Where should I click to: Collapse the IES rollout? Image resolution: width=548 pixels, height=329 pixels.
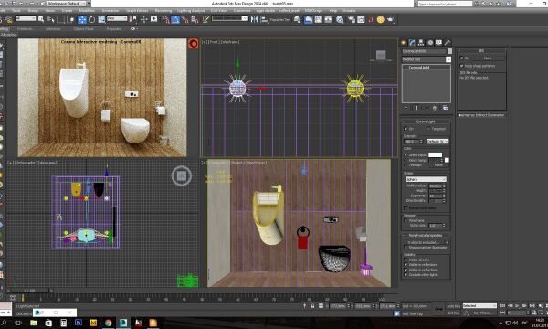pyautogui.click(x=481, y=51)
